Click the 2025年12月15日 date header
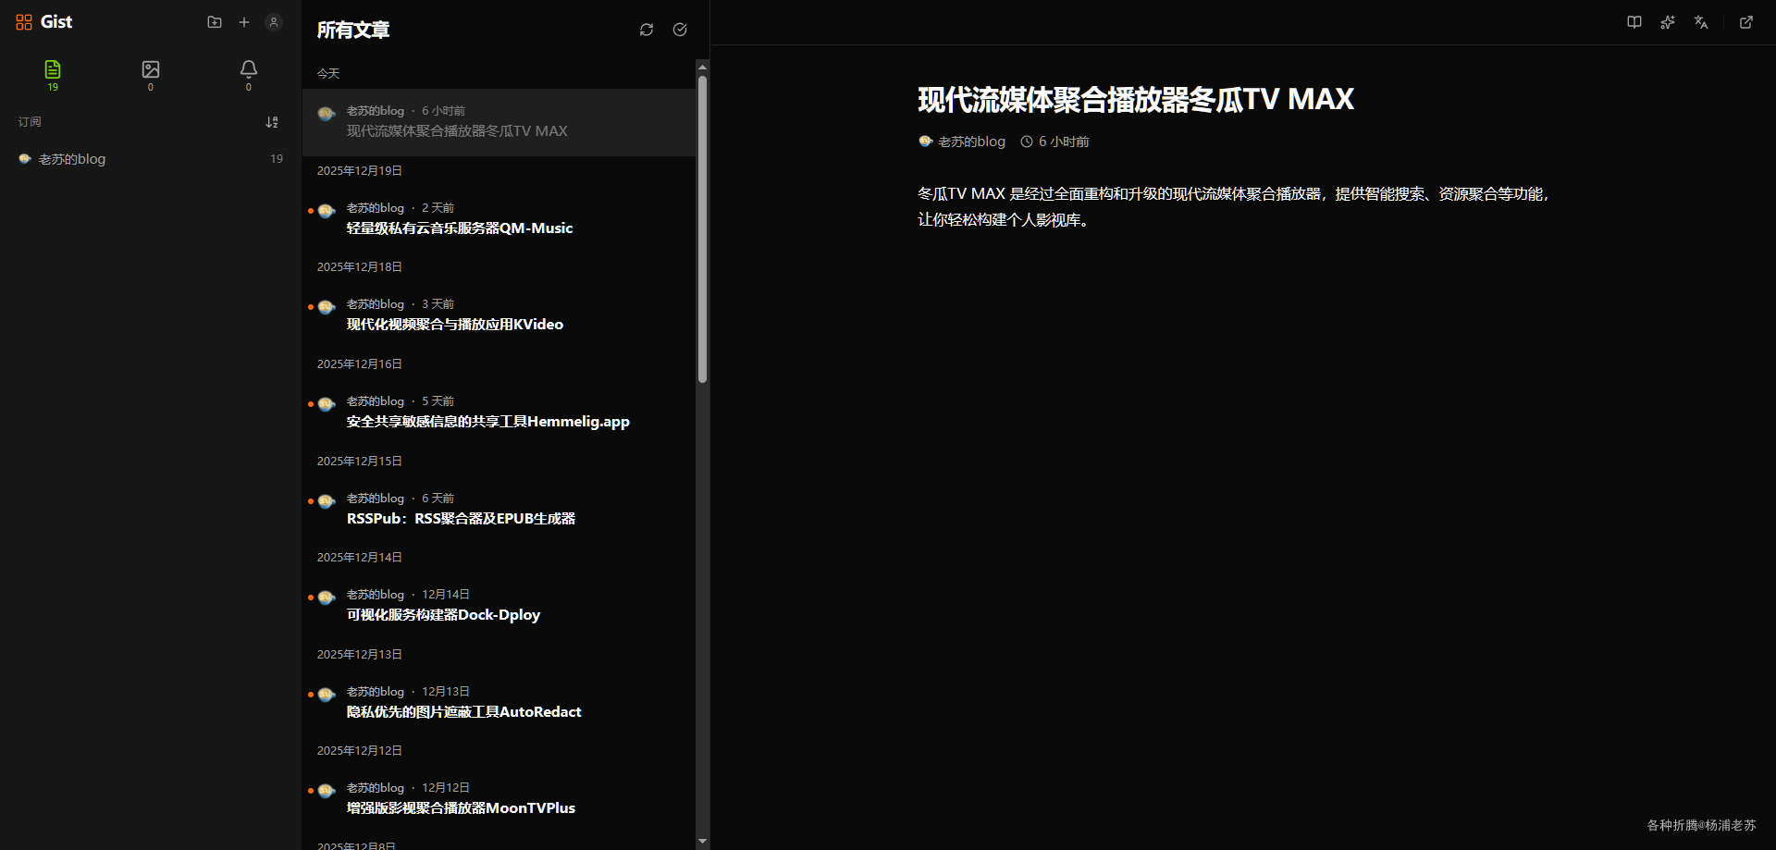This screenshot has height=850, width=1776. tap(360, 462)
